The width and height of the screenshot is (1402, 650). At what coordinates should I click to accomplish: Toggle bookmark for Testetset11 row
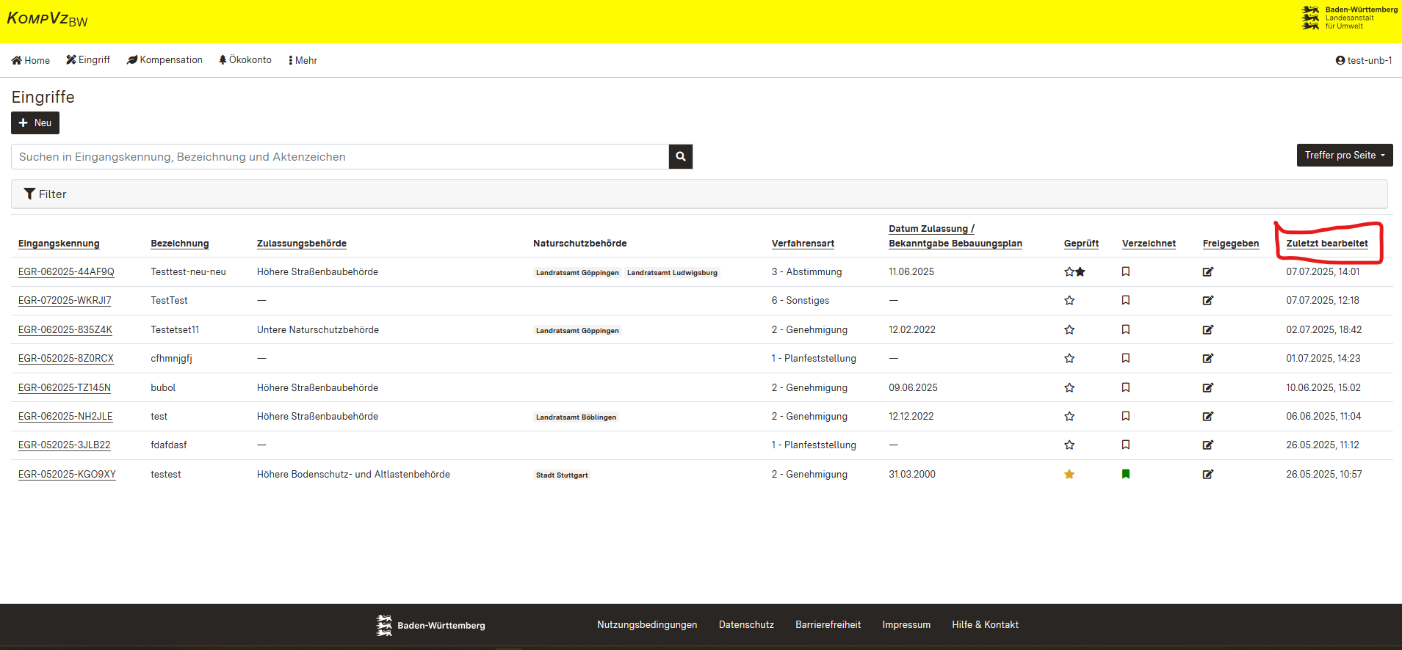(1125, 330)
